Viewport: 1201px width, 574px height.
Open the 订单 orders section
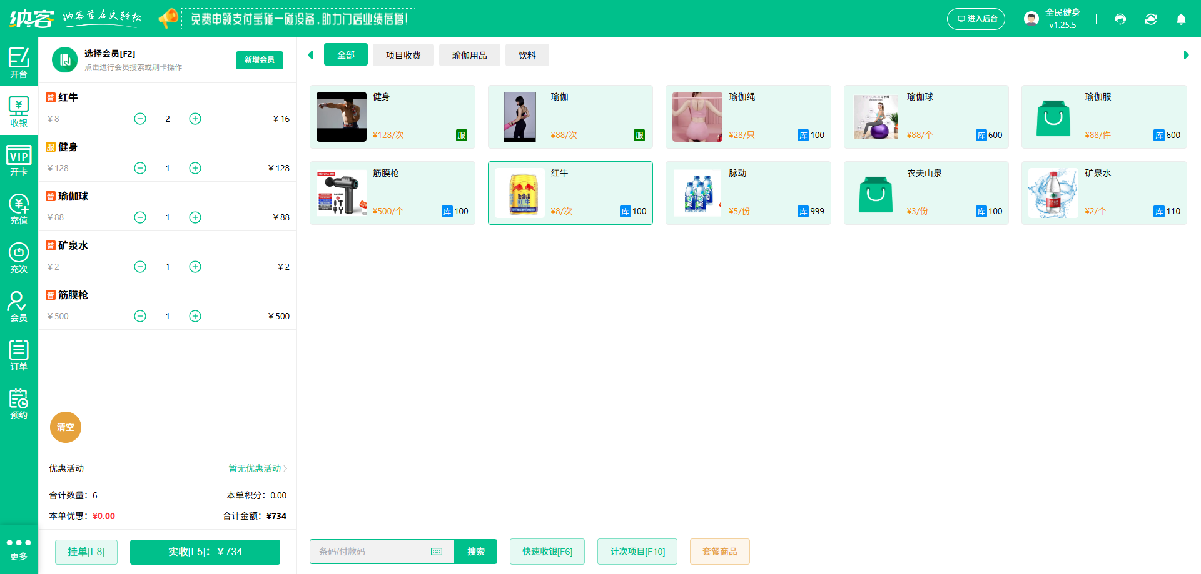click(19, 355)
